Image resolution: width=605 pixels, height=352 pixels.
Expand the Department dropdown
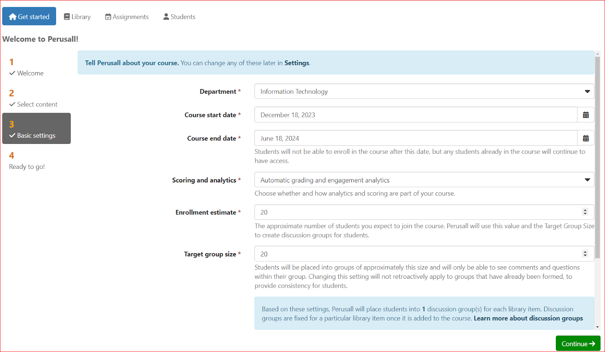[424, 91]
